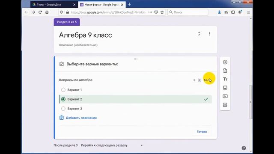This screenshot has width=274, height=154.
Task: Click the points number input field
Action: coord(194,80)
